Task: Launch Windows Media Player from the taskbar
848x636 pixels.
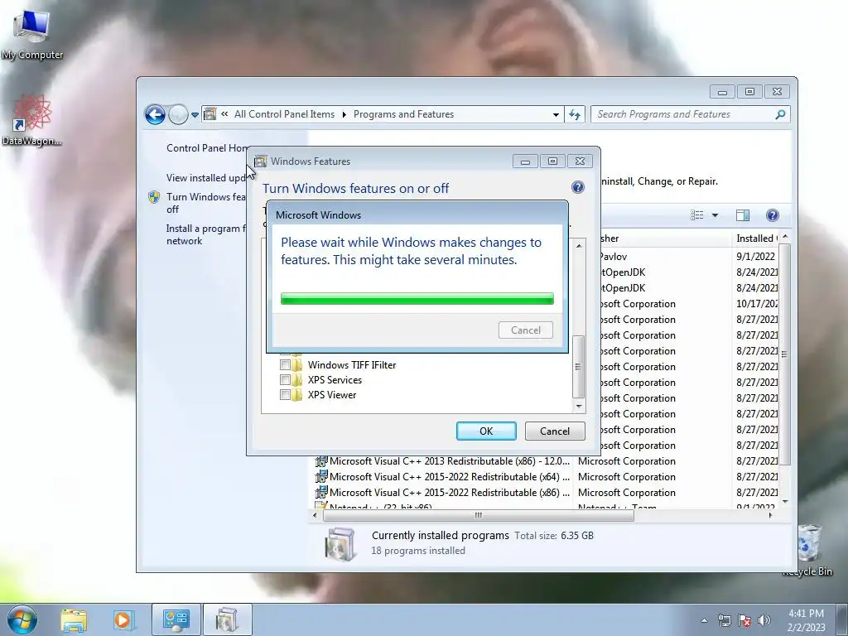Action: [123, 619]
